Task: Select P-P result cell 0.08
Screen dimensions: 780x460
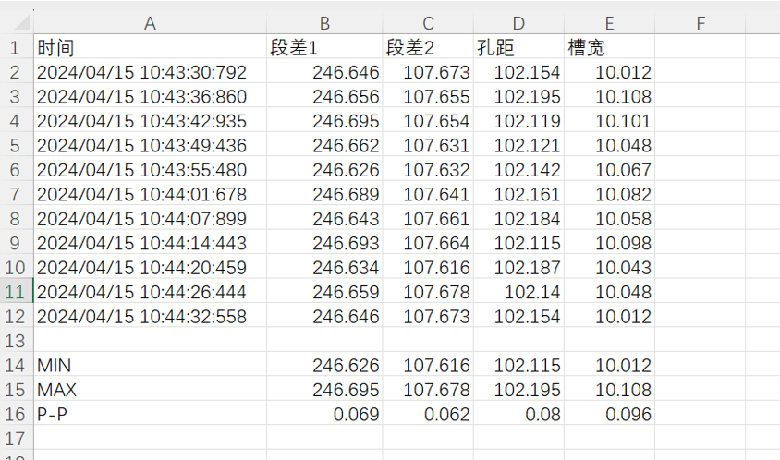Action: [518, 414]
